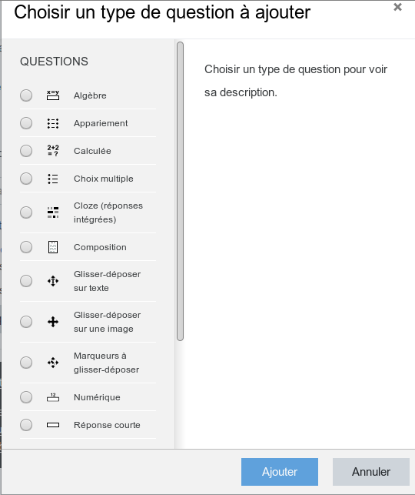
Task: Click the Algèbre question type icon
Action: pos(53,95)
